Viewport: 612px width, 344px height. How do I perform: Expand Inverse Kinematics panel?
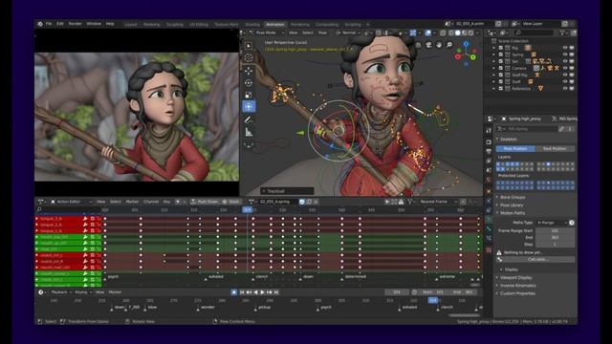[516, 286]
